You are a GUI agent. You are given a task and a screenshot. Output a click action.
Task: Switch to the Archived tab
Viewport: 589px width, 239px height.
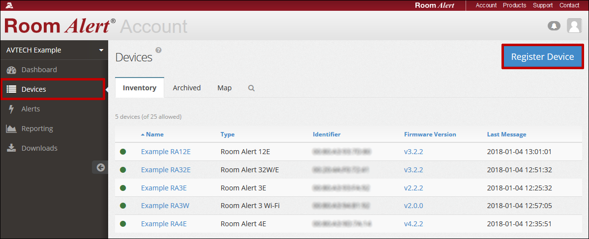[187, 88]
